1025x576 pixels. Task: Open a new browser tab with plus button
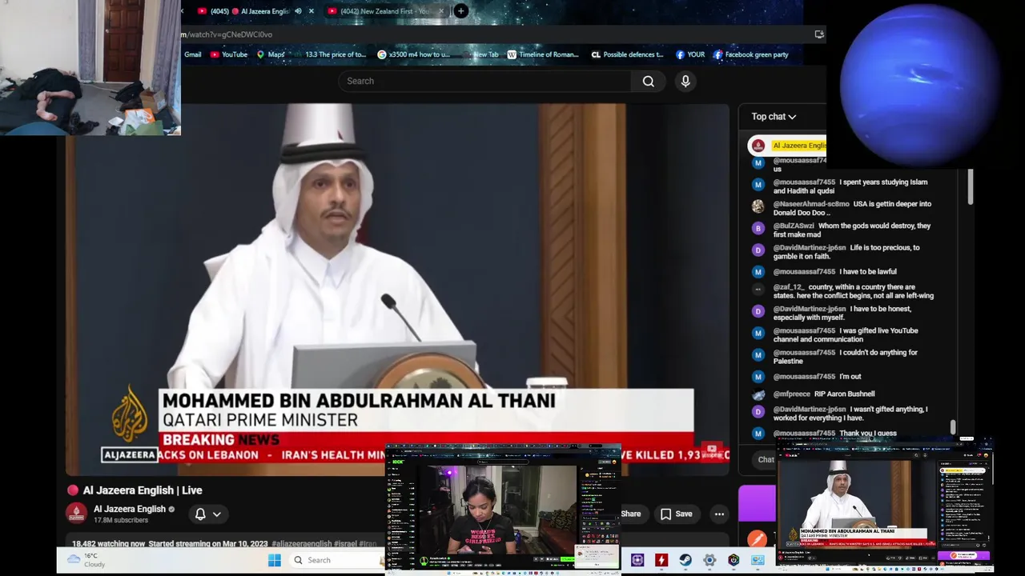pyautogui.click(x=461, y=11)
